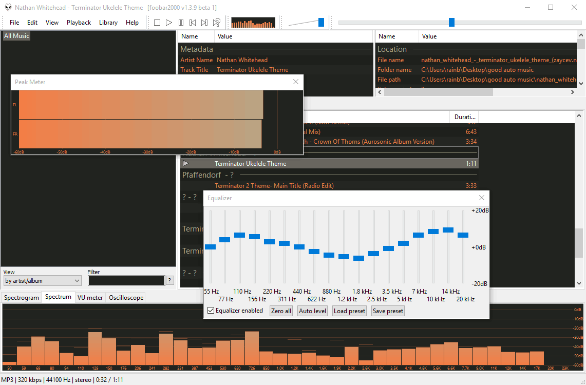Click the 7 kHz equalizer band handle

point(418,235)
